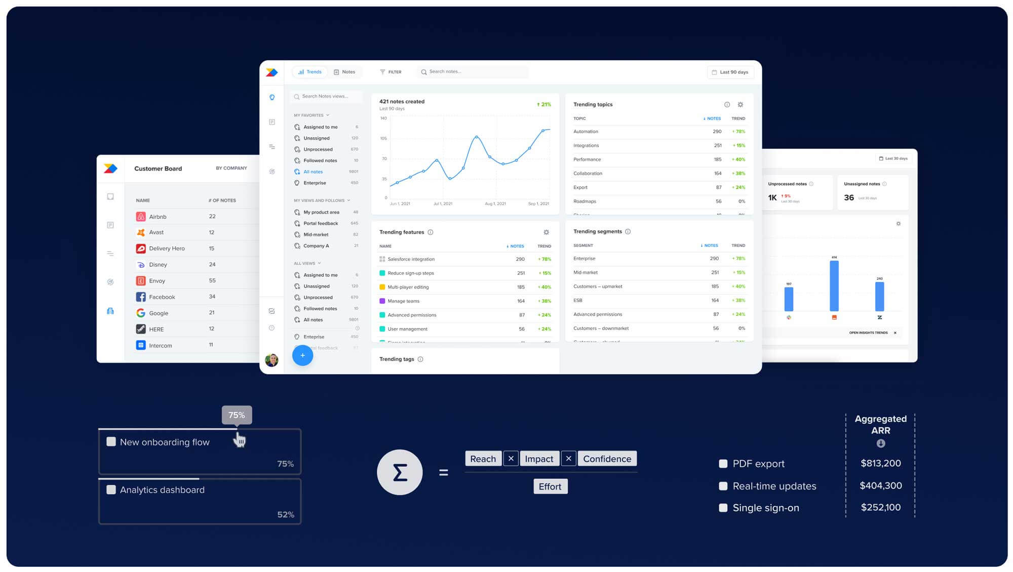Screen dimensions: 1013x572
Task: Click the blue plus button to add note
Action: [303, 355]
